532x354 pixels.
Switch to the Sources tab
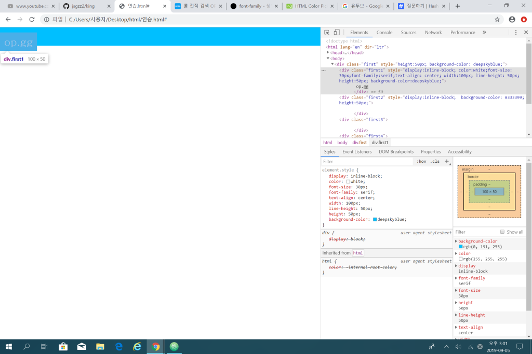pyautogui.click(x=408, y=33)
